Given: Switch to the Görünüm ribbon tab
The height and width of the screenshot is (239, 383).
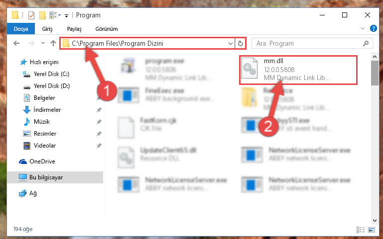Looking at the screenshot, I should 107,29.
